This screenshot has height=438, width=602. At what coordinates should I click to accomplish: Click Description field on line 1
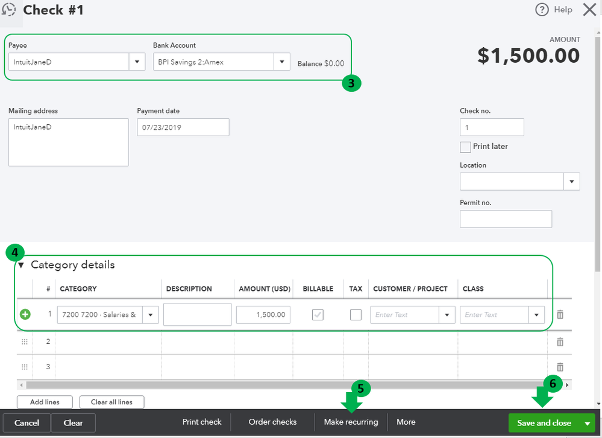click(197, 314)
